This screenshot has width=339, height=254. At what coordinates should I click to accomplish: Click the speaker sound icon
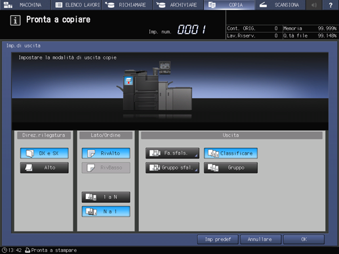tap(314, 5)
